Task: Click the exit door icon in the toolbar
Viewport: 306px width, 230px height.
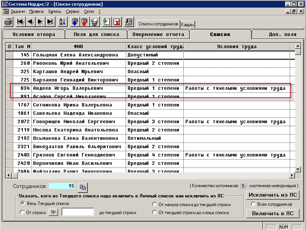Action: point(129,22)
